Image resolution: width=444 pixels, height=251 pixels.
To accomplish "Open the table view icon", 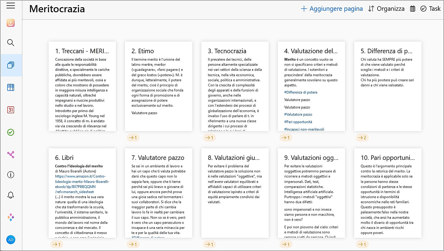I will click(x=10, y=87).
